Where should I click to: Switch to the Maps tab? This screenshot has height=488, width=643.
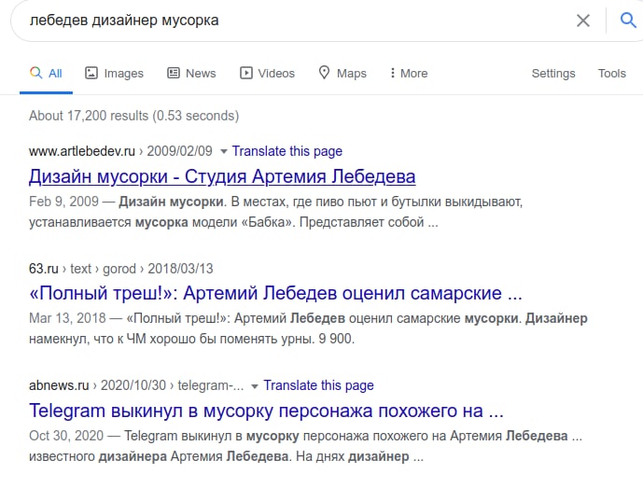tap(342, 74)
